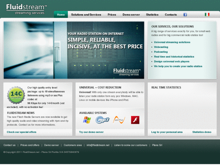
Task: Click the Copyright 2011 FluidStream.net text
Action: click(x=41, y=152)
